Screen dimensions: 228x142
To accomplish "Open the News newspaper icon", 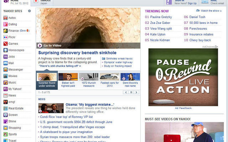I will pos(6,95).
